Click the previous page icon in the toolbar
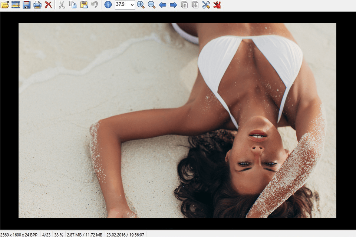This screenshot has height=237, width=356. [184, 5]
